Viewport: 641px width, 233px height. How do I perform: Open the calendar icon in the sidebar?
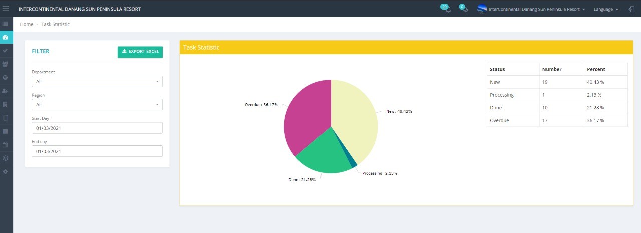click(6, 145)
